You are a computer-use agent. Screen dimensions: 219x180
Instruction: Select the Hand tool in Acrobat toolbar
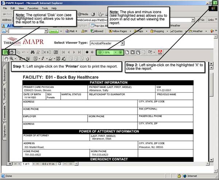pos(6,59)
